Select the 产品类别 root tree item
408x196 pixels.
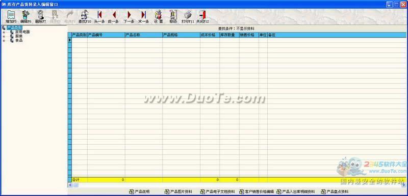(14, 28)
